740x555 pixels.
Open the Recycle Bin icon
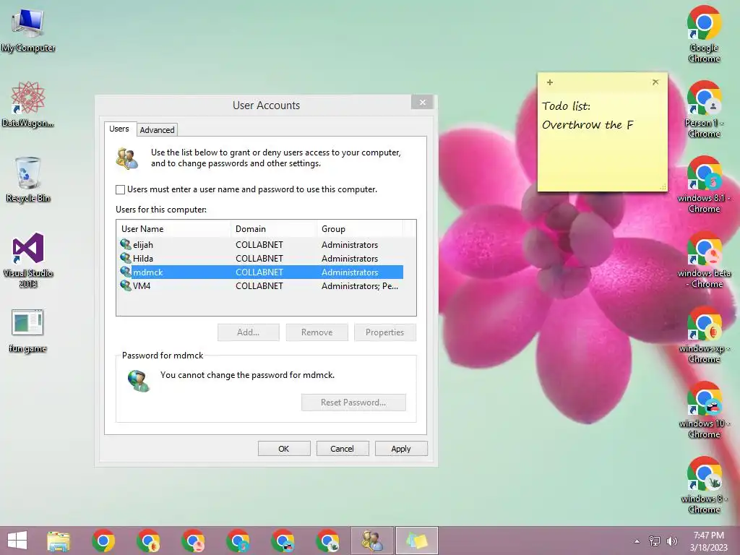[28, 179]
